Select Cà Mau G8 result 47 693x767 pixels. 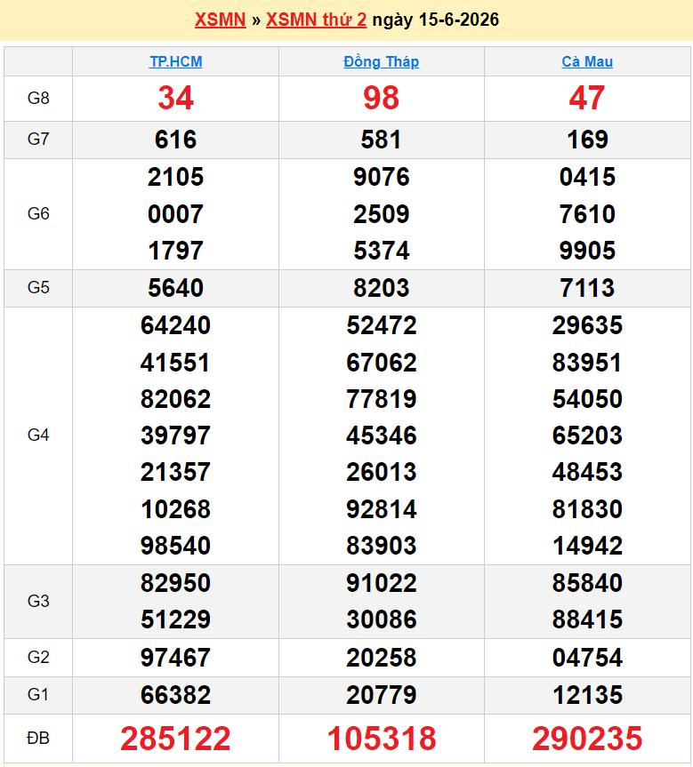pyautogui.click(x=587, y=98)
